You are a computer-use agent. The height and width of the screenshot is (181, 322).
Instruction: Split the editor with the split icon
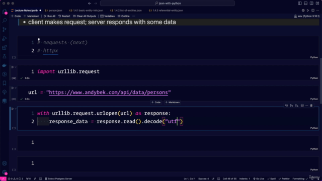313,10
